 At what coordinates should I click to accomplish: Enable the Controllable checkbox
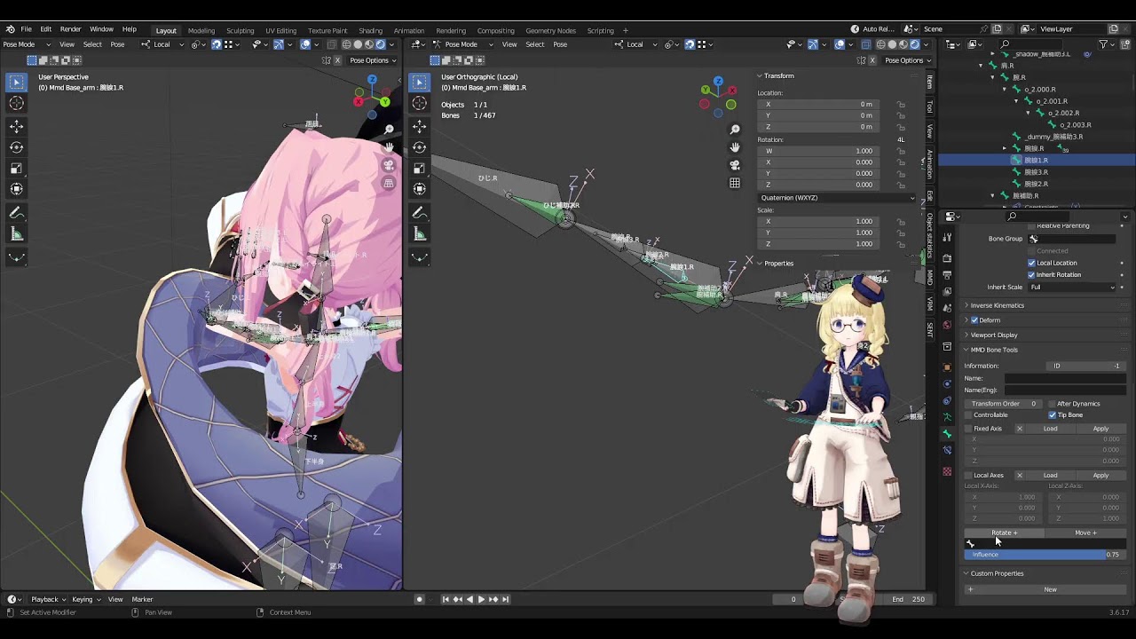point(968,414)
